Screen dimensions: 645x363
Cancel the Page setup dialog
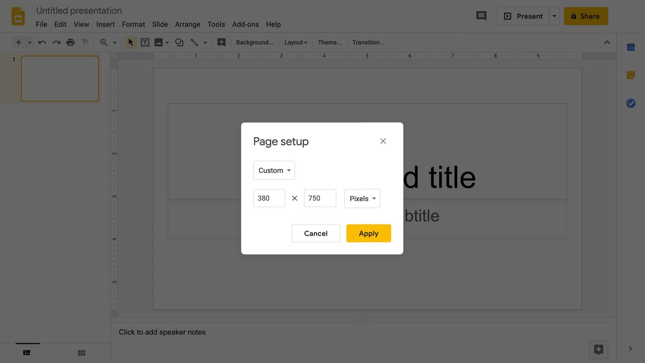click(x=315, y=233)
